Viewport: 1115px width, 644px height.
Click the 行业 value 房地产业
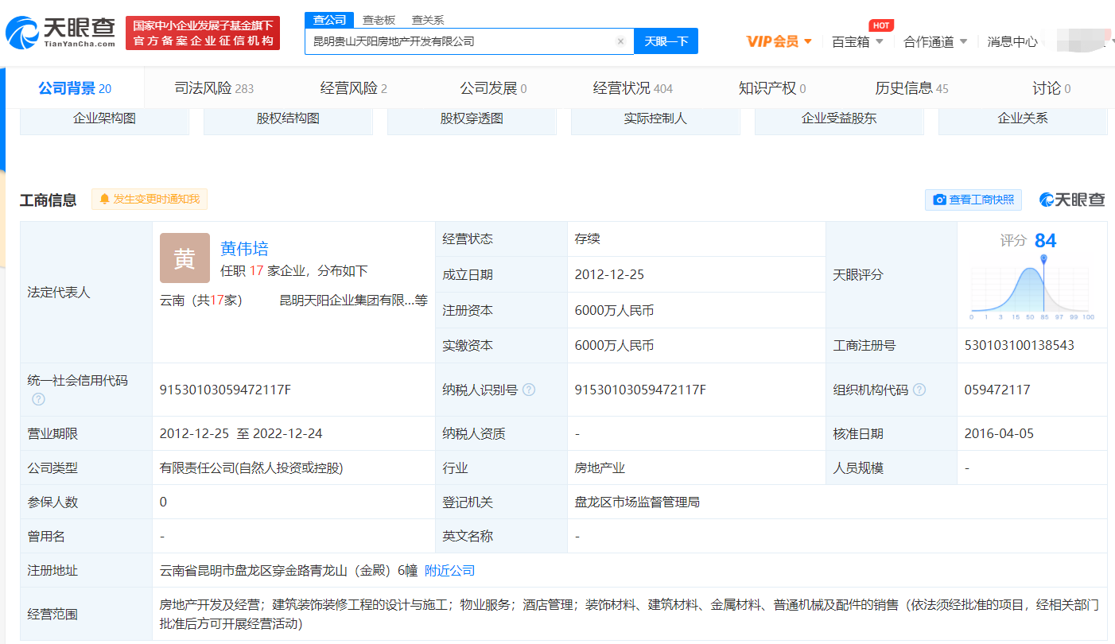pyautogui.click(x=600, y=468)
